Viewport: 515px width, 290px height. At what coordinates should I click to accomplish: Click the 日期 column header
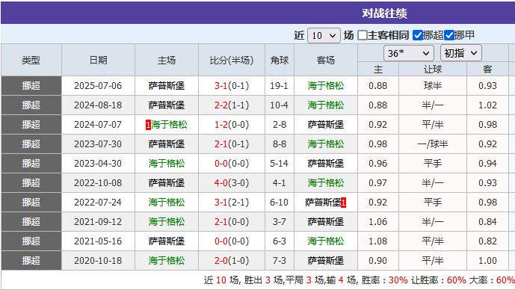98,60
